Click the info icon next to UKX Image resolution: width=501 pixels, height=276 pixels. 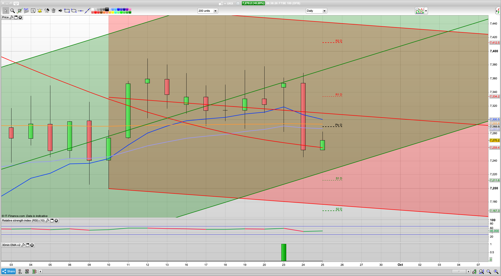tap(238, 3)
